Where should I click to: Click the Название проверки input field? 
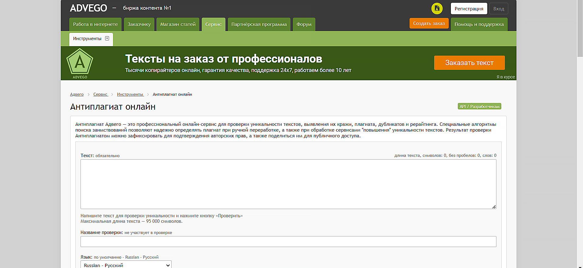288,242
